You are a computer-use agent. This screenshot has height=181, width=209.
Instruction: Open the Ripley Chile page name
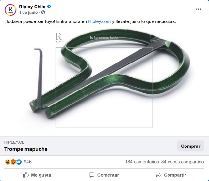(32, 7)
